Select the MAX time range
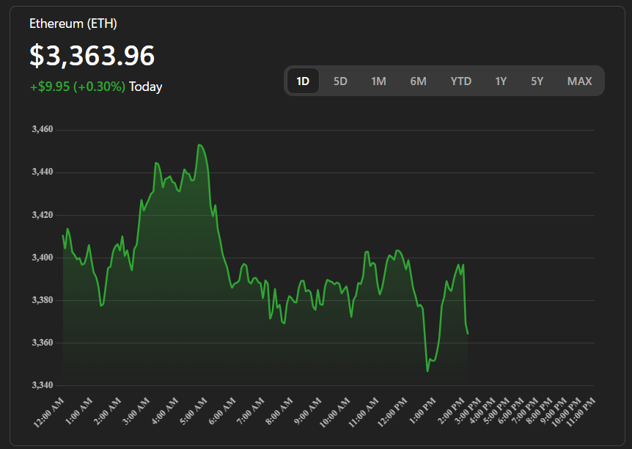This screenshot has height=449, width=632. pyautogui.click(x=579, y=81)
